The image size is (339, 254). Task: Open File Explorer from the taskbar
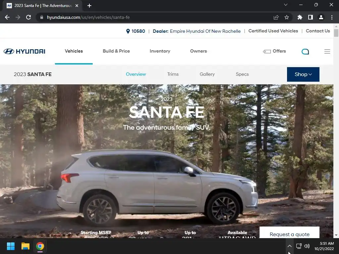point(25,246)
